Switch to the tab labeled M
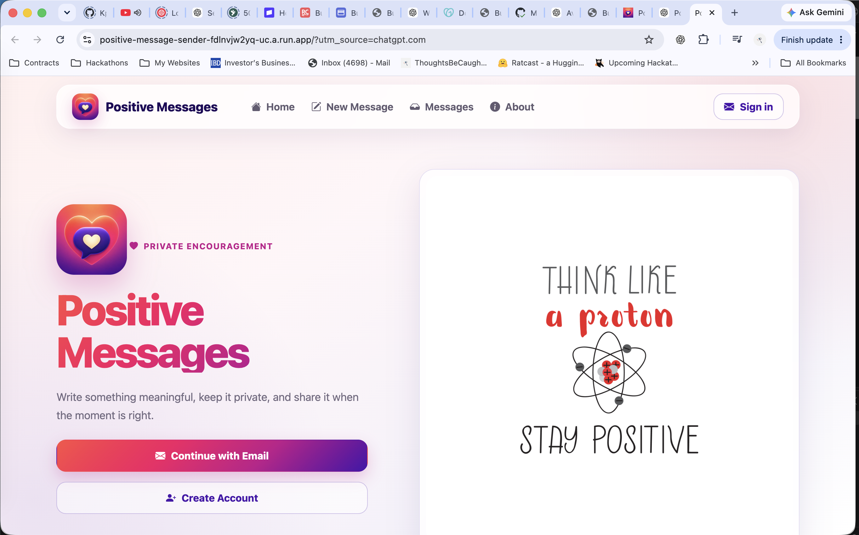 pos(526,13)
